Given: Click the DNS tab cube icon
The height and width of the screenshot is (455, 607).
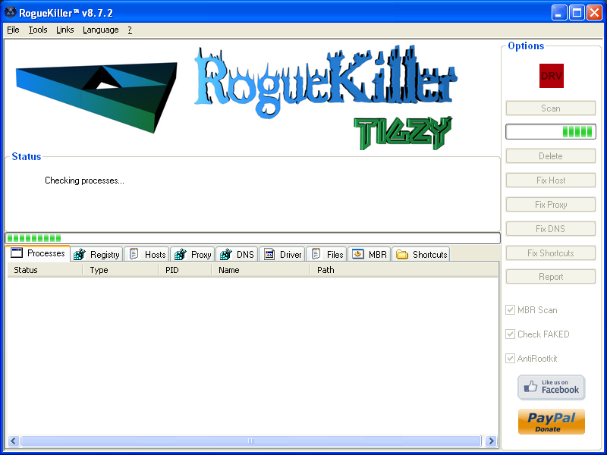Looking at the screenshot, I should [x=225, y=254].
